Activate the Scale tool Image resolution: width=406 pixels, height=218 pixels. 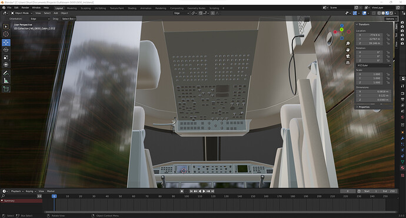6,58
